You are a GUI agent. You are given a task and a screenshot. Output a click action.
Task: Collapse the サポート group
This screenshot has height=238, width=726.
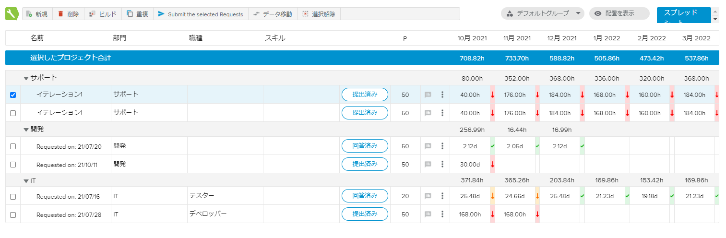(26, 78)
